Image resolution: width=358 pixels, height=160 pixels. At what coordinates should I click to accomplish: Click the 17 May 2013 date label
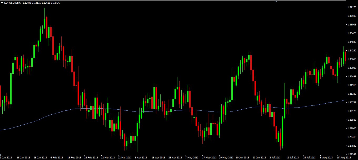209,158
